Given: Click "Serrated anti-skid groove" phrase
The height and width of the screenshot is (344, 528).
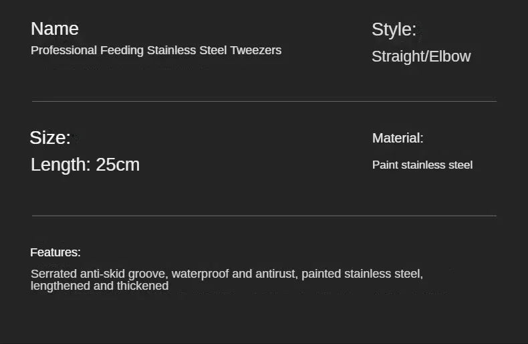Looking at the screenshot, I should pyautogui.click(x=100, y=274).
